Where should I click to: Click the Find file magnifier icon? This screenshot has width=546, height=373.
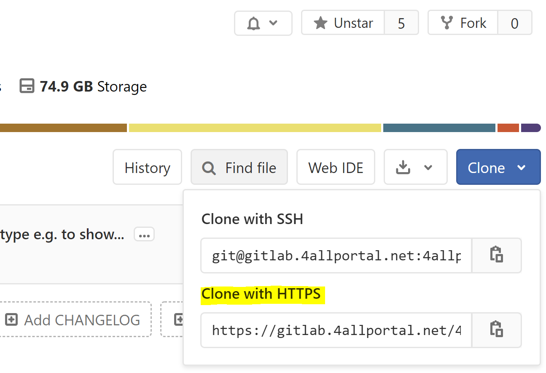click(209, 168)
